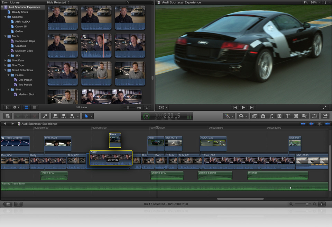Toggle solo selected items

[x=320, y=124]
